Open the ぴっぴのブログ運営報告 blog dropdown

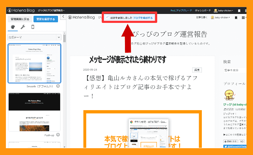(x=51, y=11)
